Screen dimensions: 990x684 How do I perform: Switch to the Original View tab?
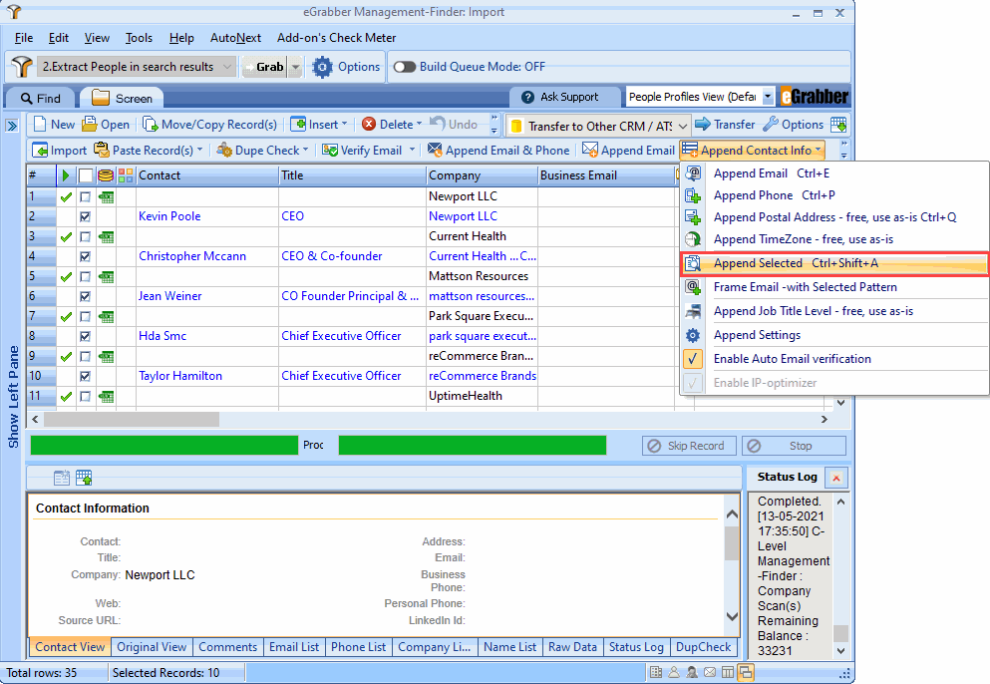(x=152, y=647)
